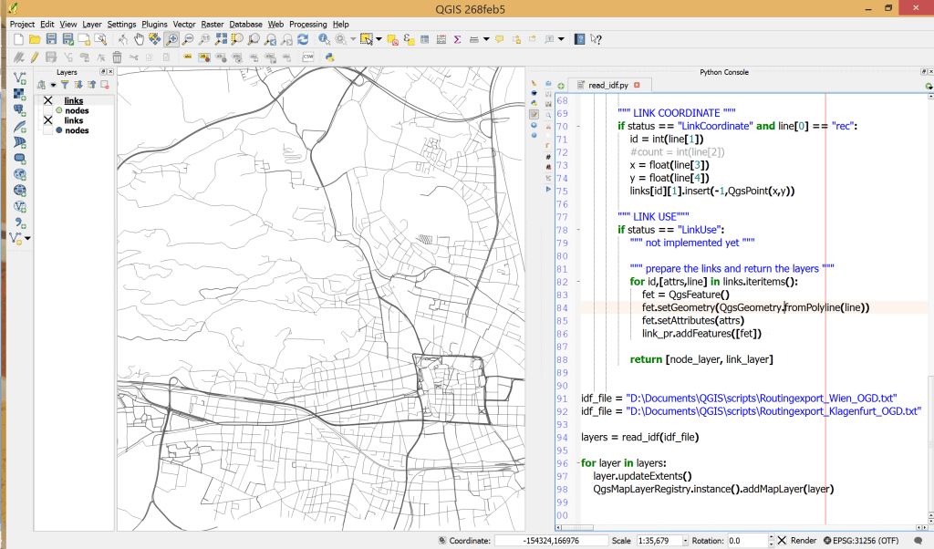Switch to the read_idf.py editor tab
This screenshot has width=934, height=549.
point(608,85)
